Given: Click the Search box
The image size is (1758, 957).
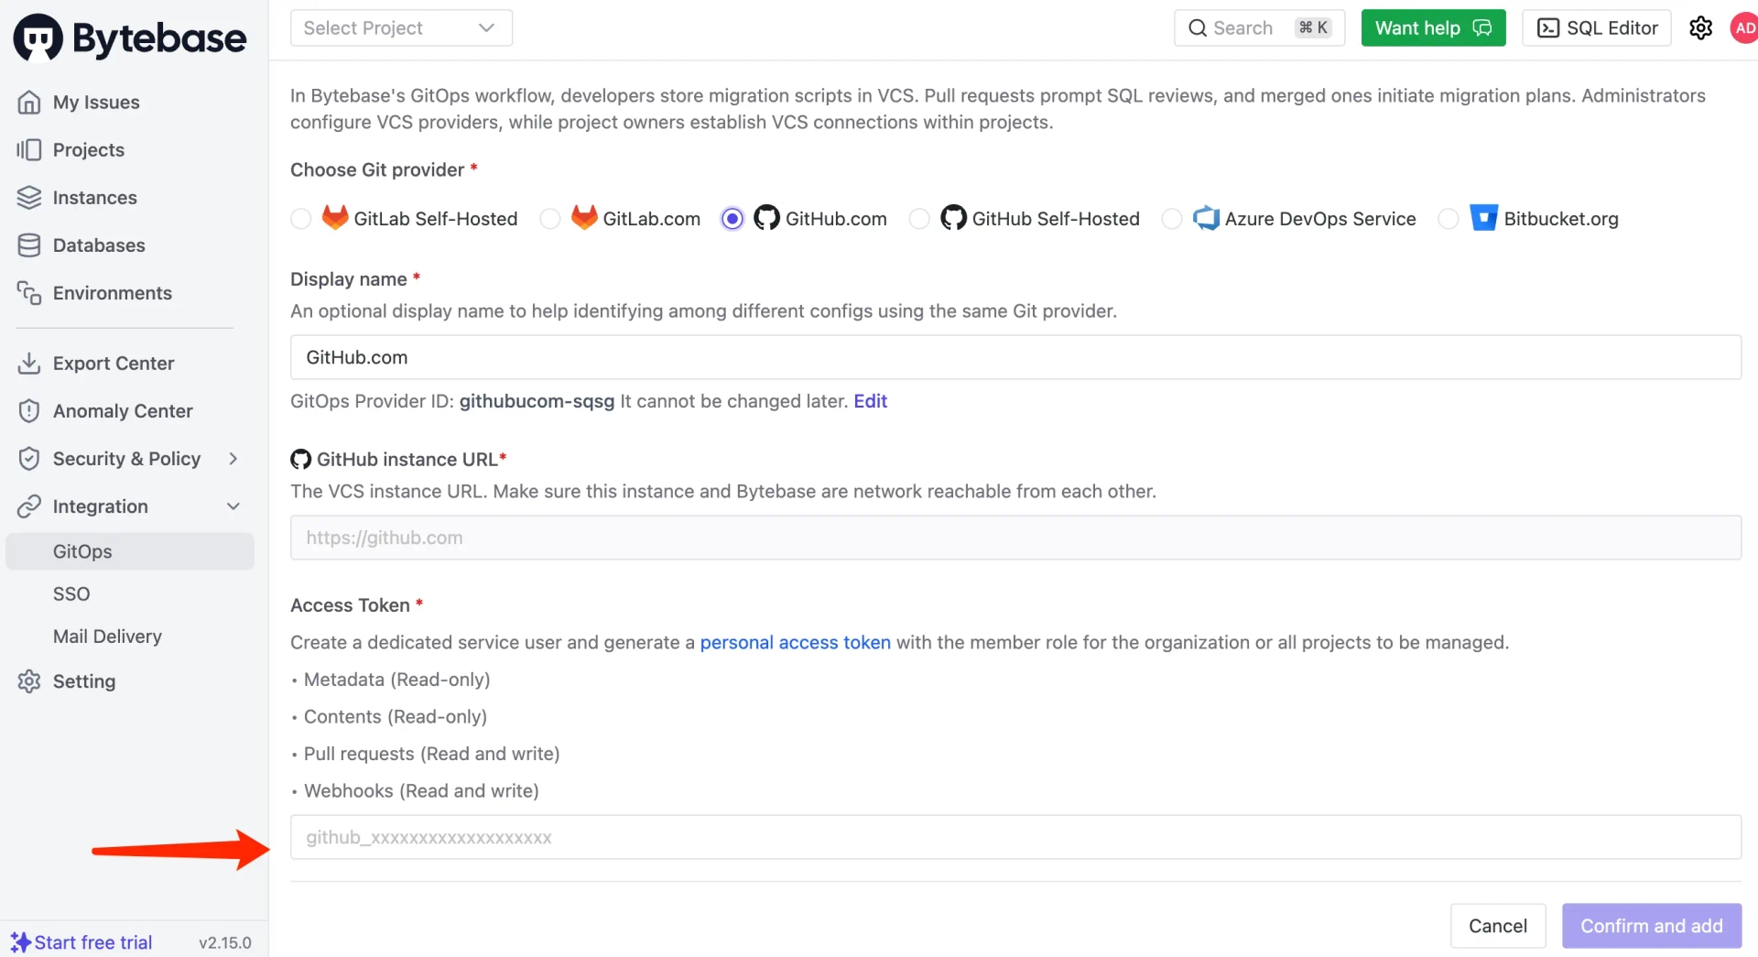Looking at the screenshot, I should tap(1259, 28).
